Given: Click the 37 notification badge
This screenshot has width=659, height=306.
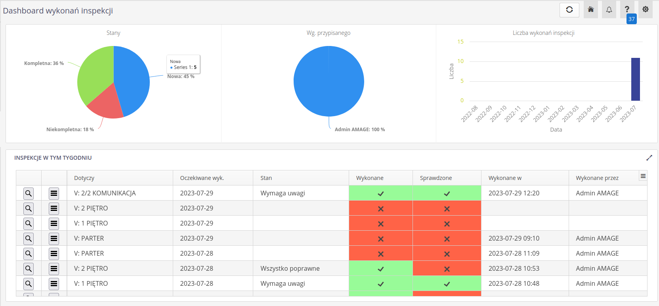Looking at the screenshot, I should (632, 19).
